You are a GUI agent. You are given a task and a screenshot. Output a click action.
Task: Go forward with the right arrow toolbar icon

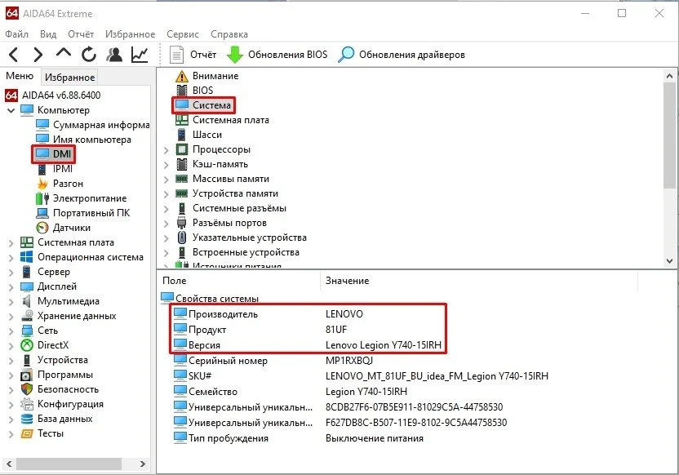pos(38,55)
